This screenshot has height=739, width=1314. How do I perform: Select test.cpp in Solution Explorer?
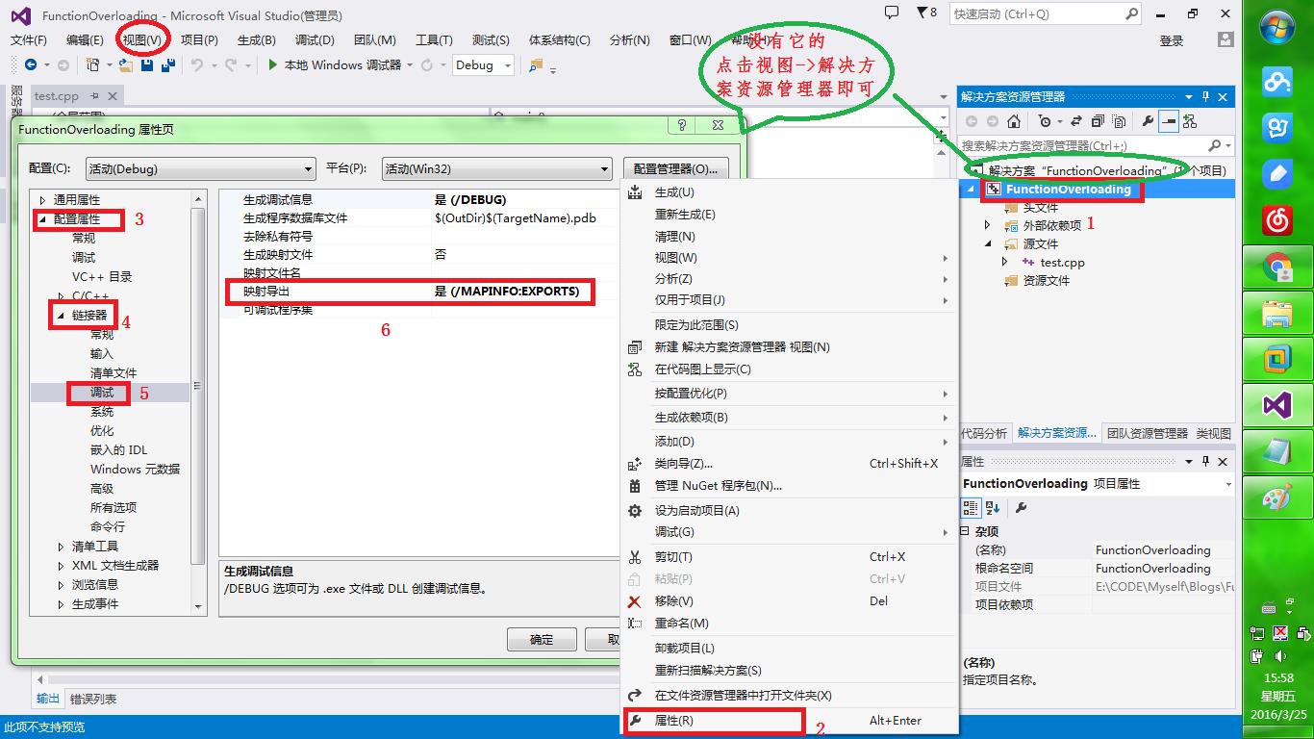coord(1062,262)
